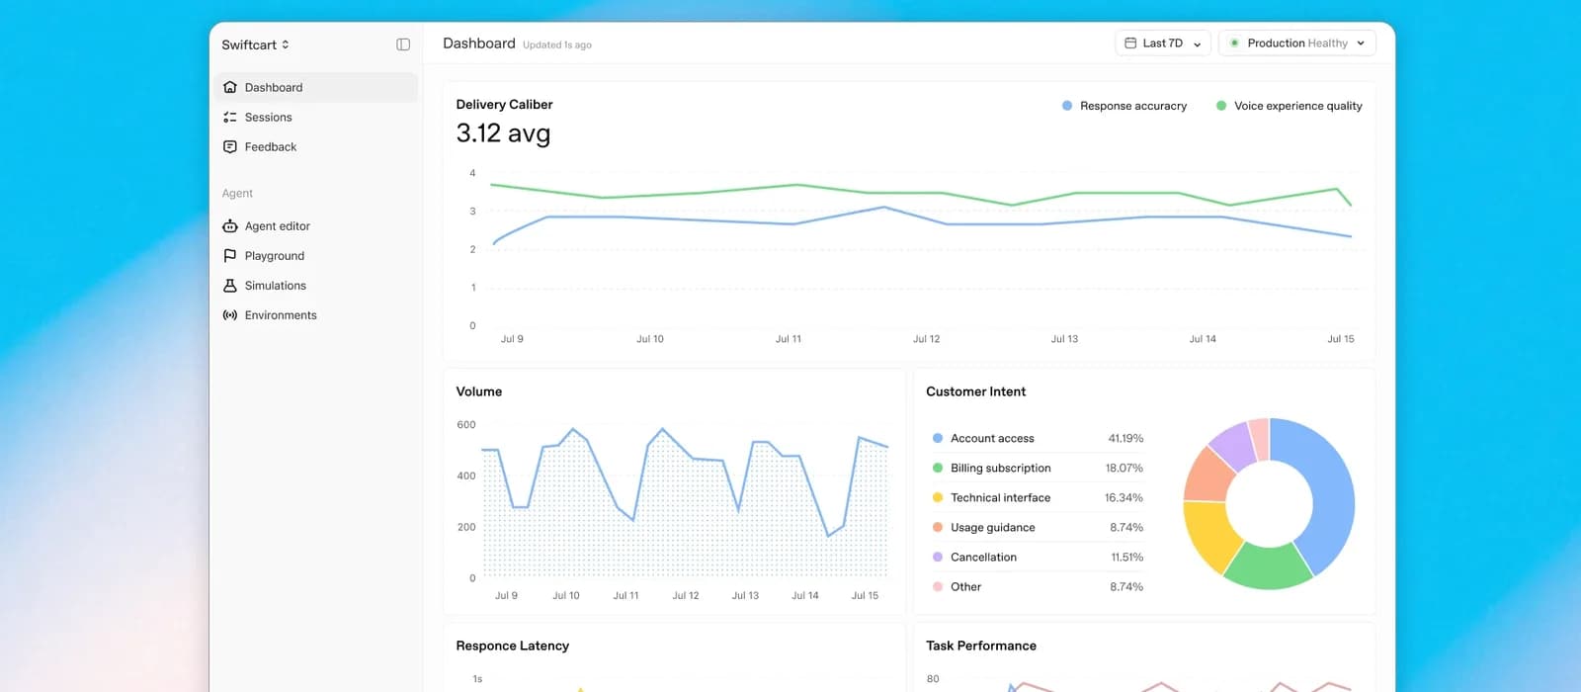1581x692 pixels.
Task: Click the Account access label
Action: pyautogui.click(x=992, y=438)
